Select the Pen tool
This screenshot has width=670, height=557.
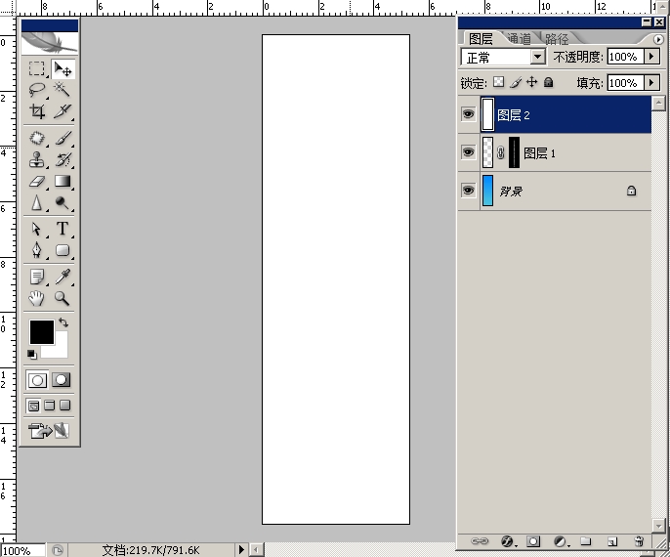pos(37,250)
